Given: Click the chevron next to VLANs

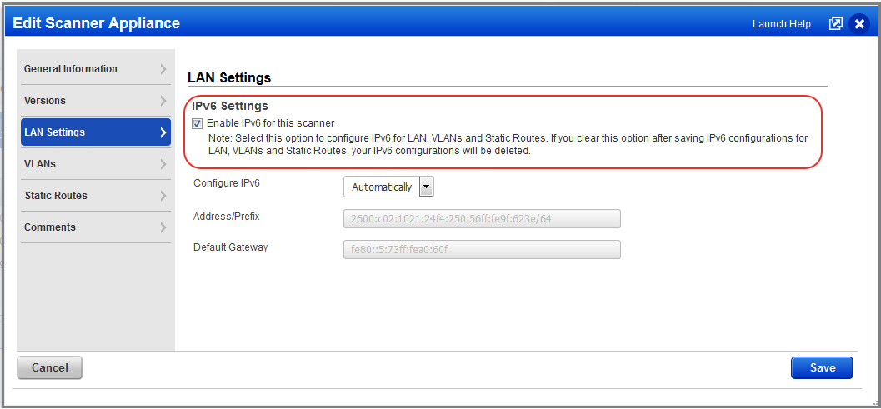Looking at the screenshot, I should coord(163,164).
